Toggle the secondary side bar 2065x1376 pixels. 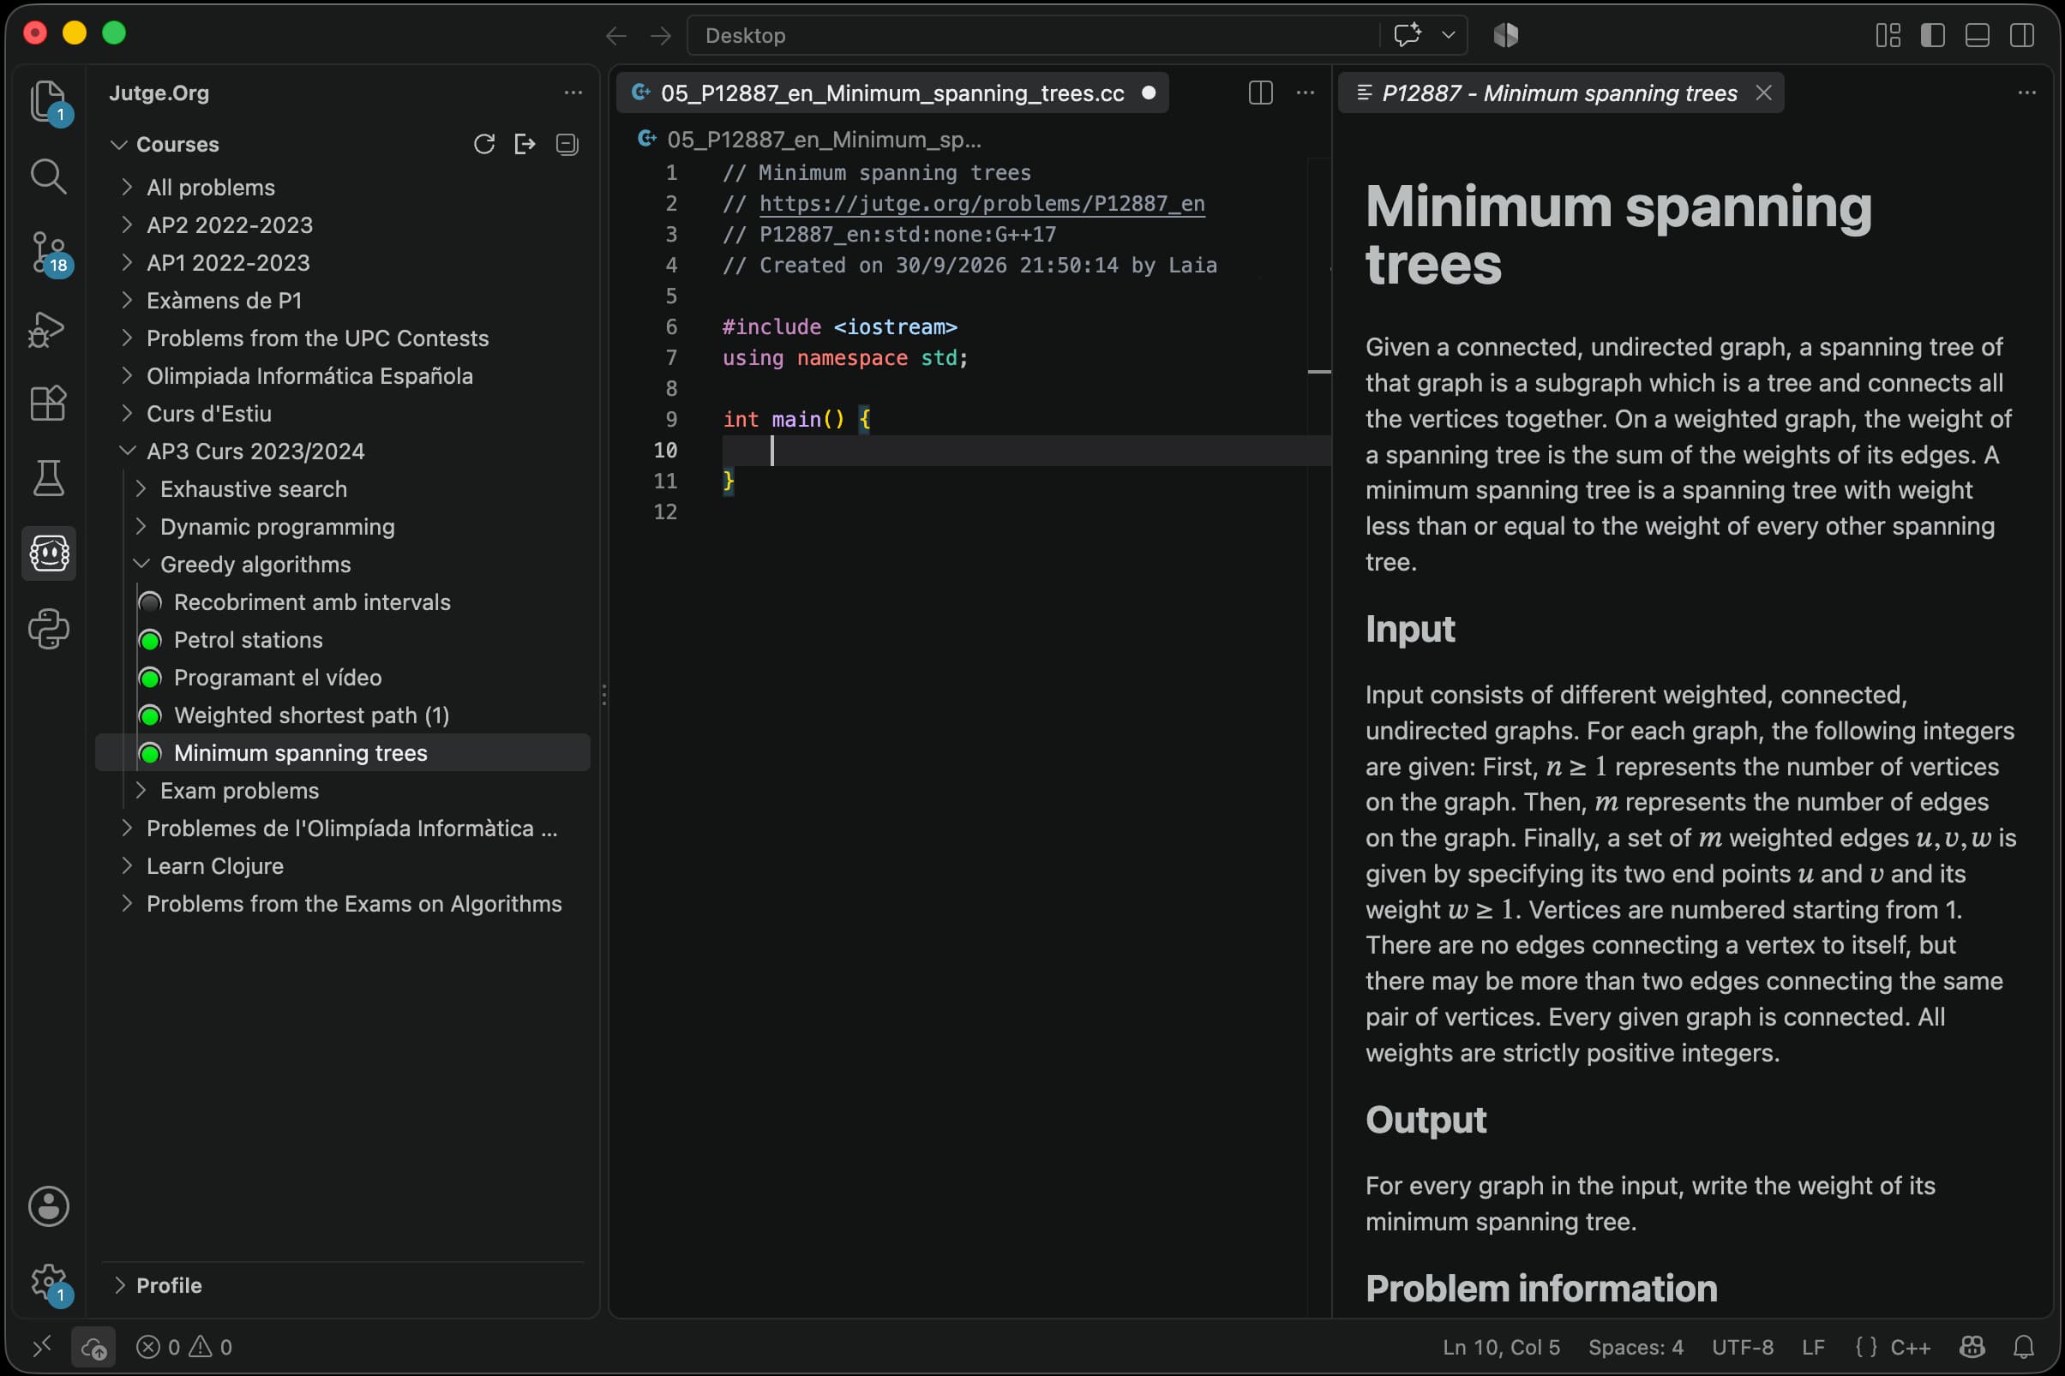click(2022, 35)
